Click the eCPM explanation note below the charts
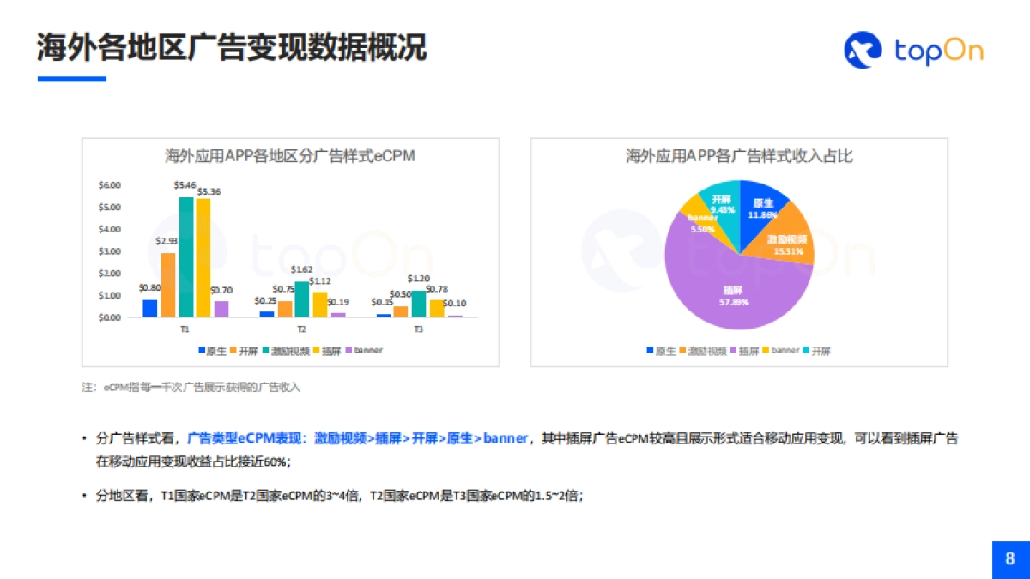 (x=189, y=387)
